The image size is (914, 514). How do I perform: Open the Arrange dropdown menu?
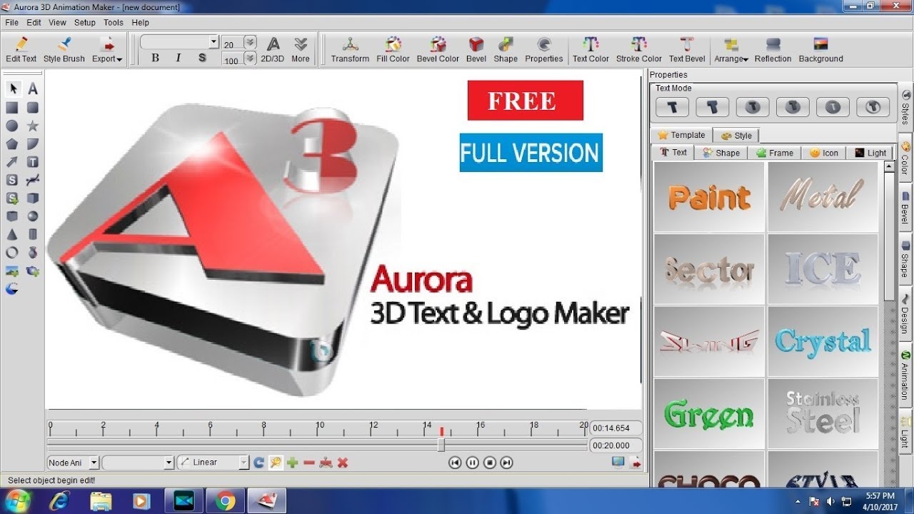(x=731, y=50)
